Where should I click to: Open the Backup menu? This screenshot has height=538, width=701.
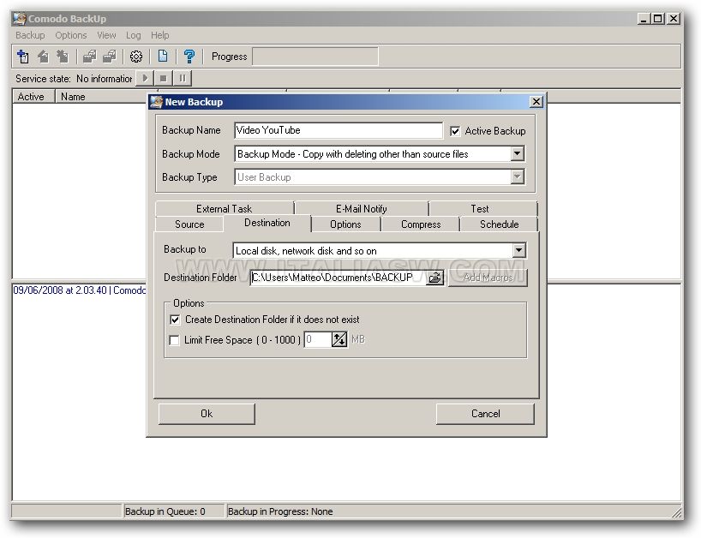pyautogui.click(x=30, y=35)
